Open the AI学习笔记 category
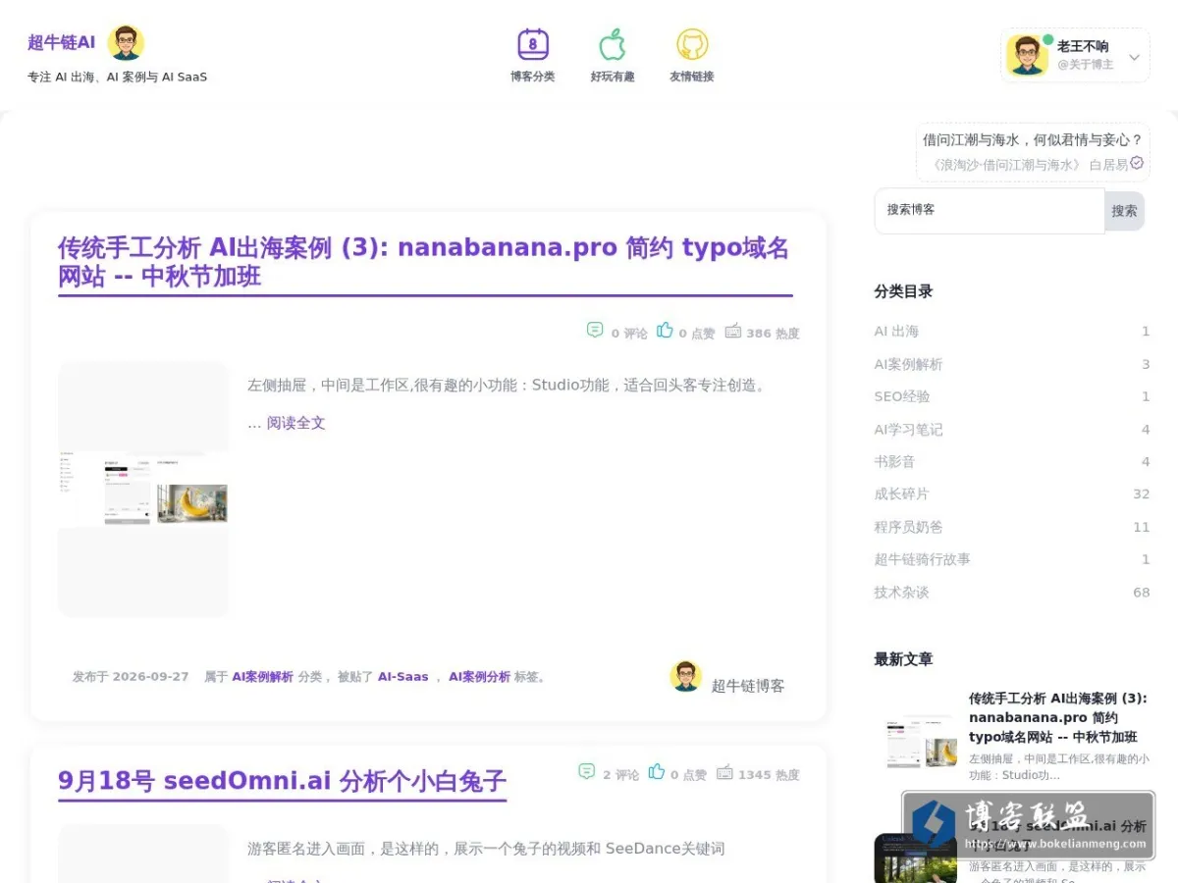1178x883 pixels. pos(909,430)
